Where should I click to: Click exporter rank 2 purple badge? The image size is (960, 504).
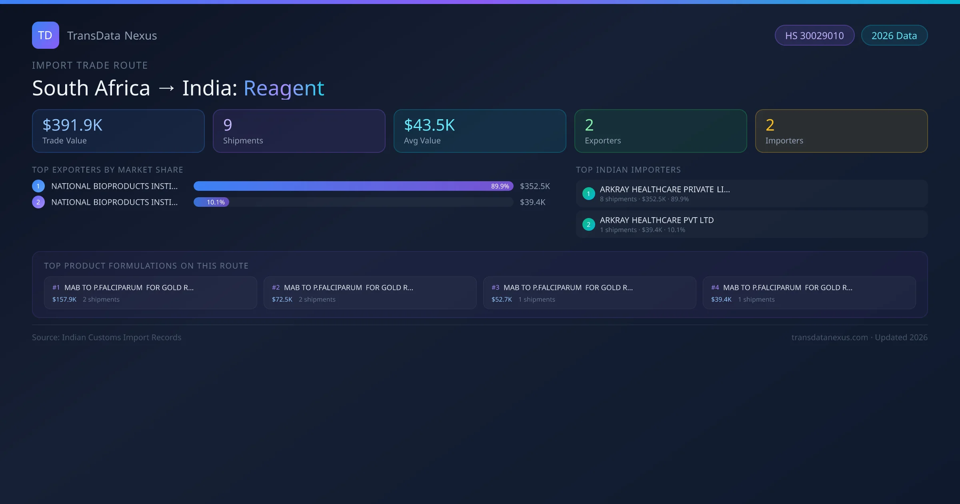point(38,202)
